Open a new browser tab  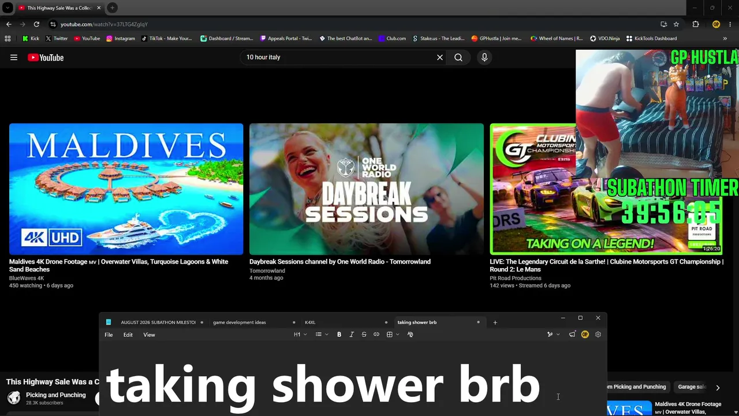coord(113,8)
